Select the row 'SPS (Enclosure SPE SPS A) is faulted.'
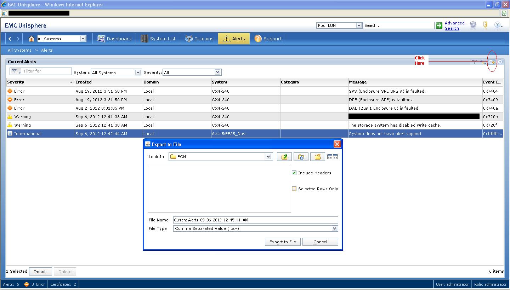The width and height of the screenshot is (510, 290). (x=255, y=91)
